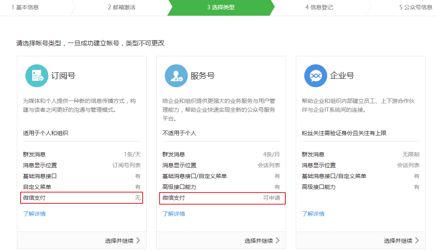
Task: Click the 服务号 description paragraph
Action: click(219, 110)
